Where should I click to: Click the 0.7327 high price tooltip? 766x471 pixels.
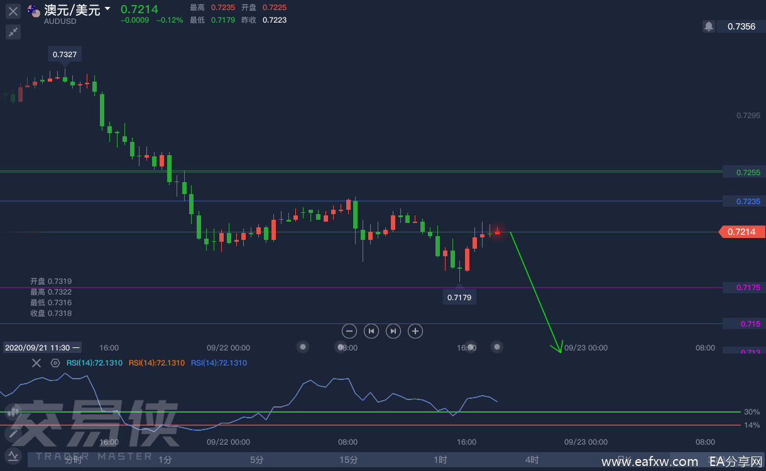point(65,55)
